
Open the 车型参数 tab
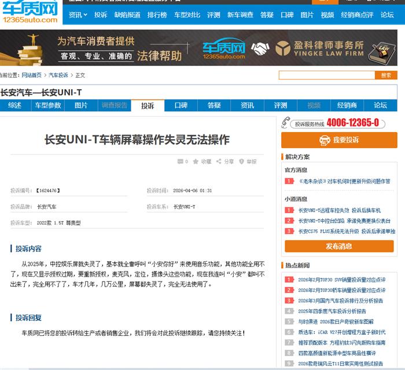point(47,105)
